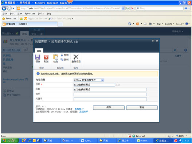The image size is (192, 144).
Task: Open the Safety dropdown menu
Action: (169, 24)
